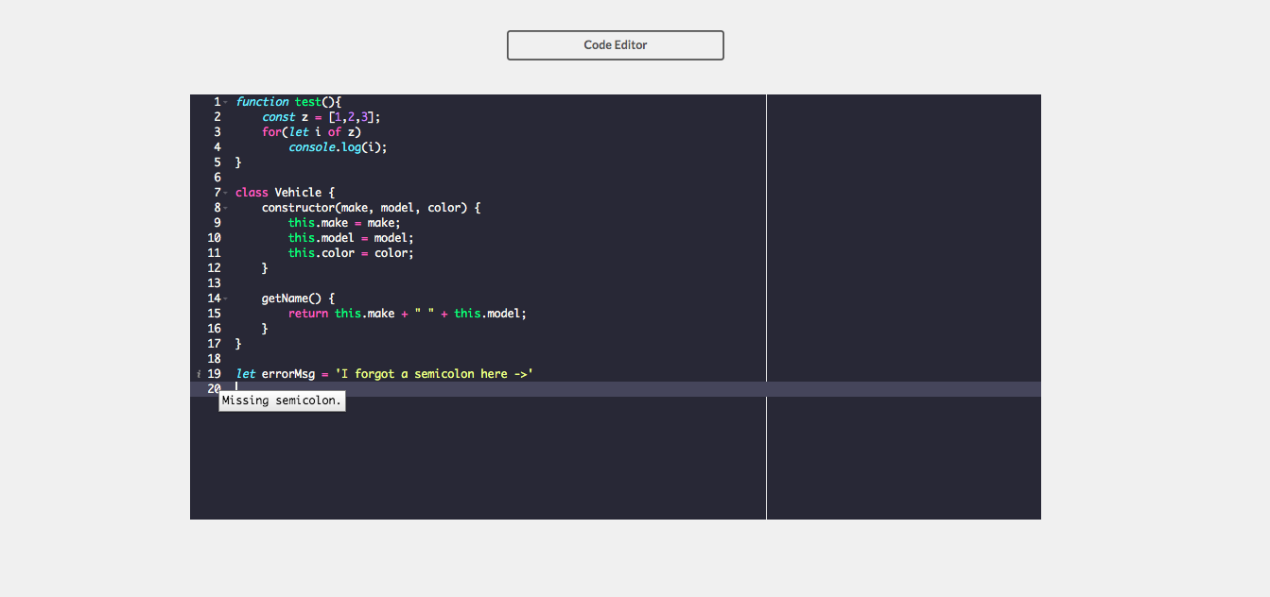Click the 'let' keyword on line 19

point(245,374)
